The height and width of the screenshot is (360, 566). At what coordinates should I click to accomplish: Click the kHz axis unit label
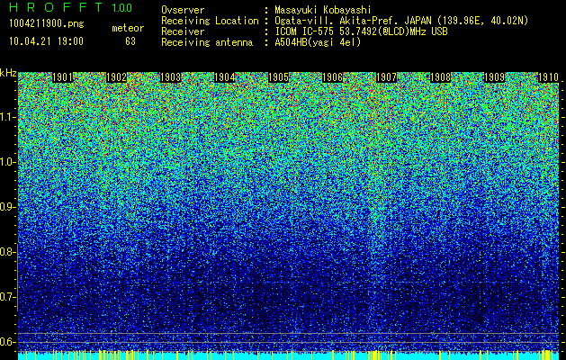click(x=8, y=73)
